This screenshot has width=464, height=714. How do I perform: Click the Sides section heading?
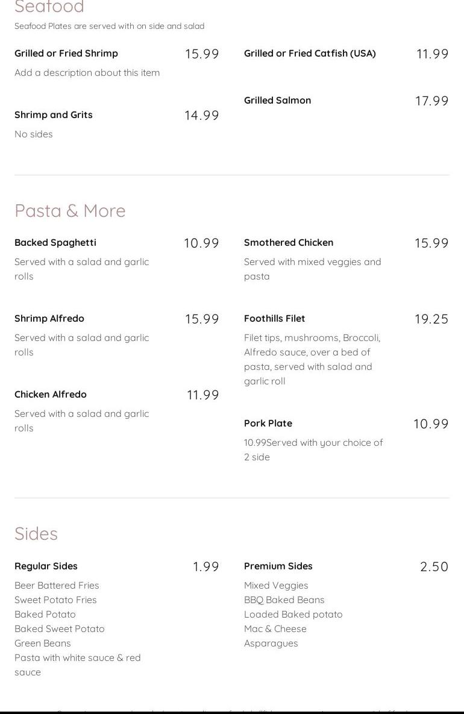click(x=36, y=534)
